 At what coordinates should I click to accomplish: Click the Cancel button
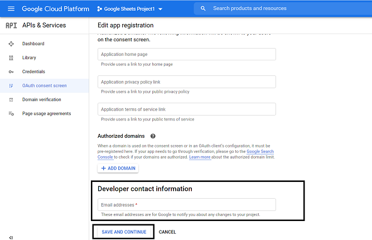tap(167, 232)
